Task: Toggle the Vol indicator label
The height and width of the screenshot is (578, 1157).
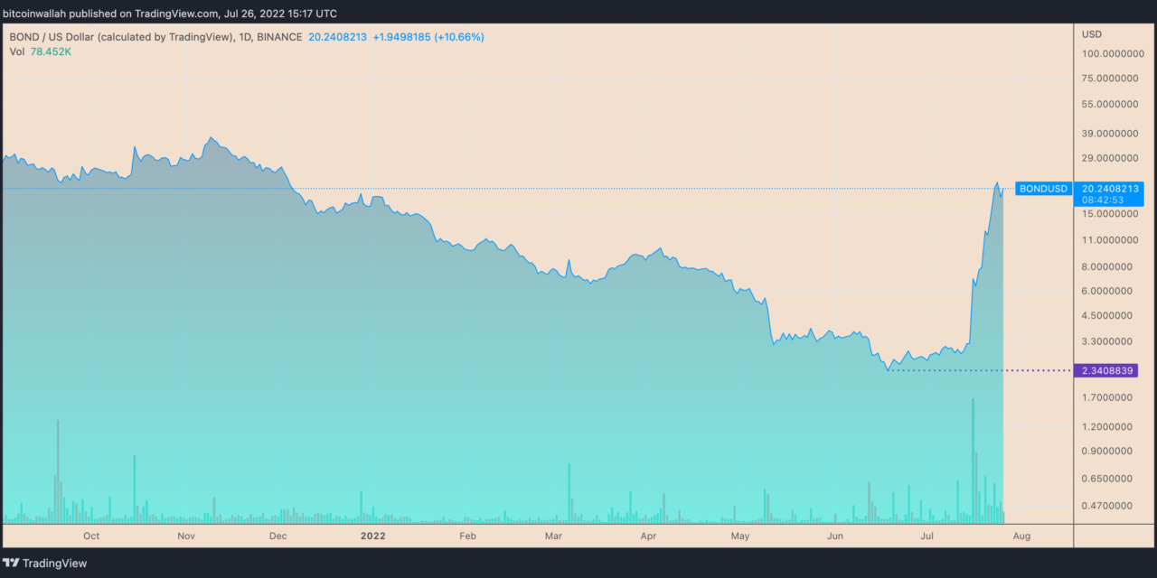Action: click(x=16, y=51)
